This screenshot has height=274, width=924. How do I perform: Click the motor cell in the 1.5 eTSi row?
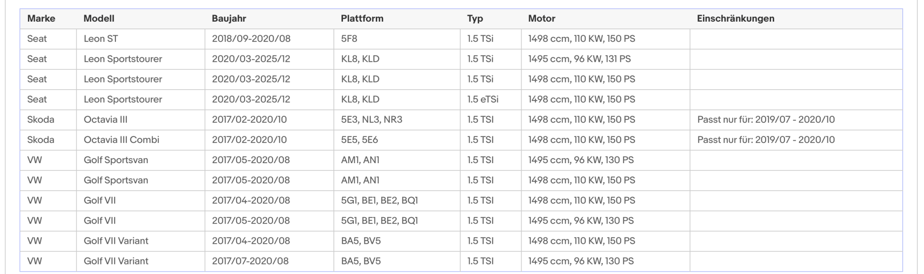point(605,99)
